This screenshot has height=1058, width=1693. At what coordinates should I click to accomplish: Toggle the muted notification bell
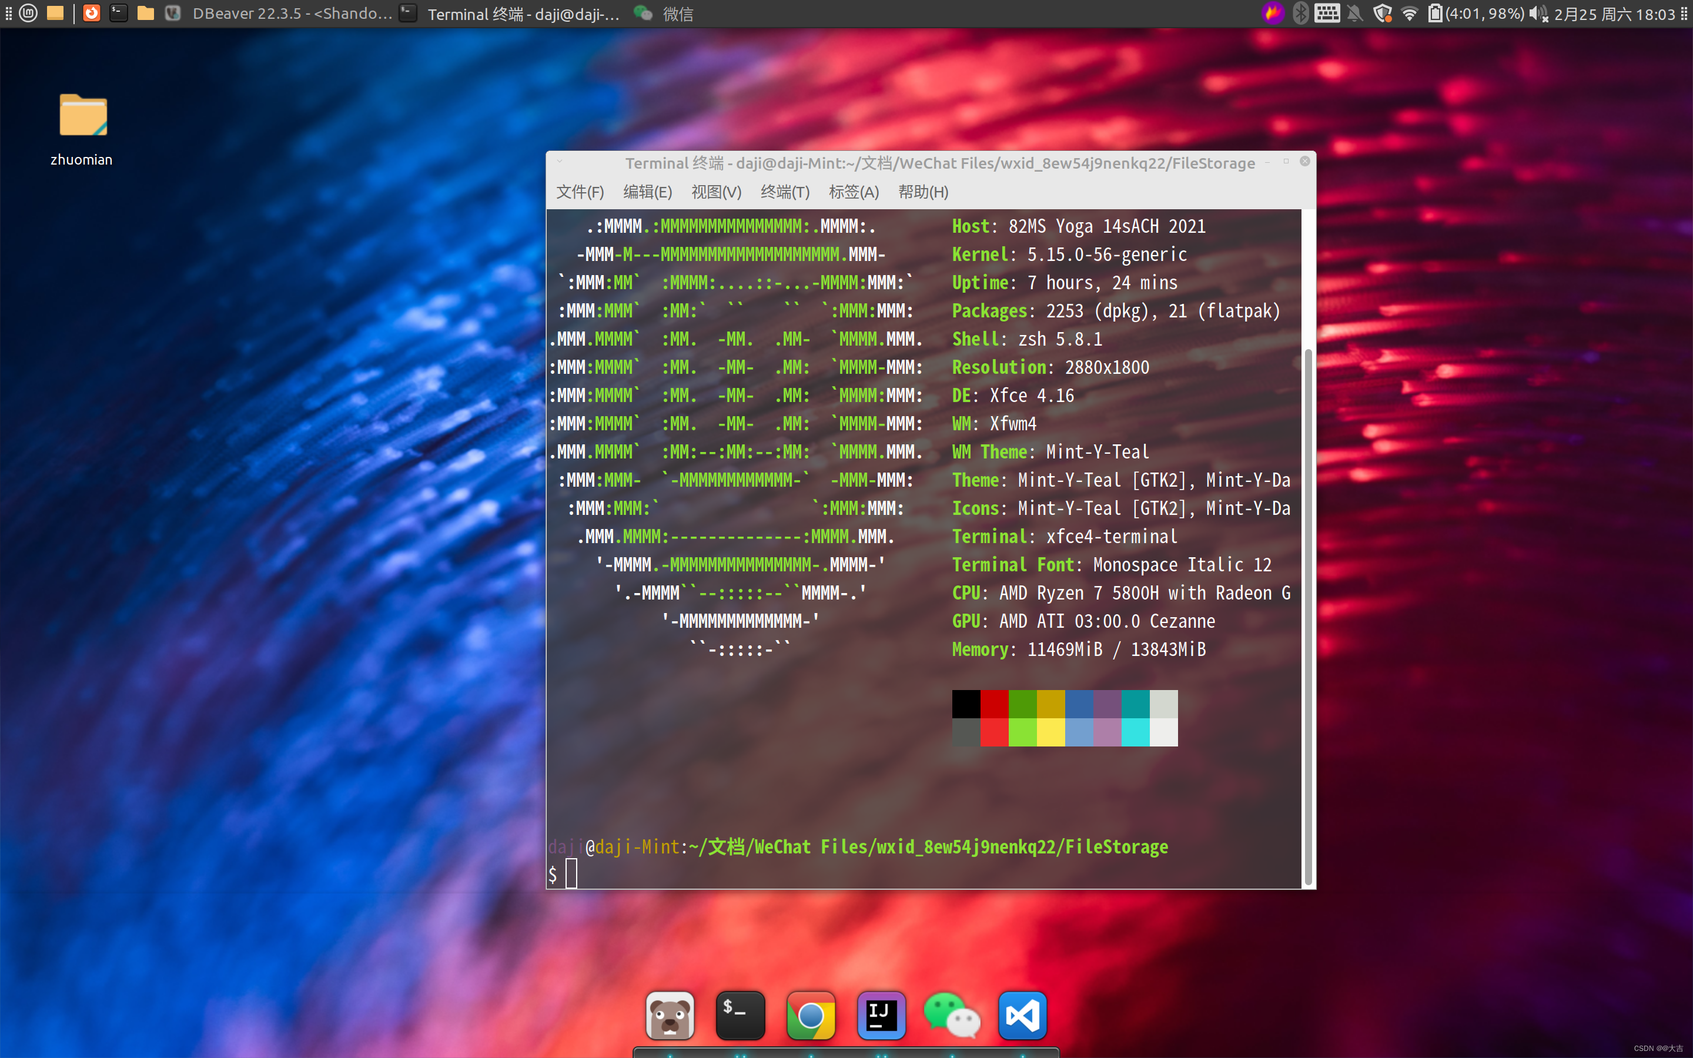click(x=1354, y=14)
